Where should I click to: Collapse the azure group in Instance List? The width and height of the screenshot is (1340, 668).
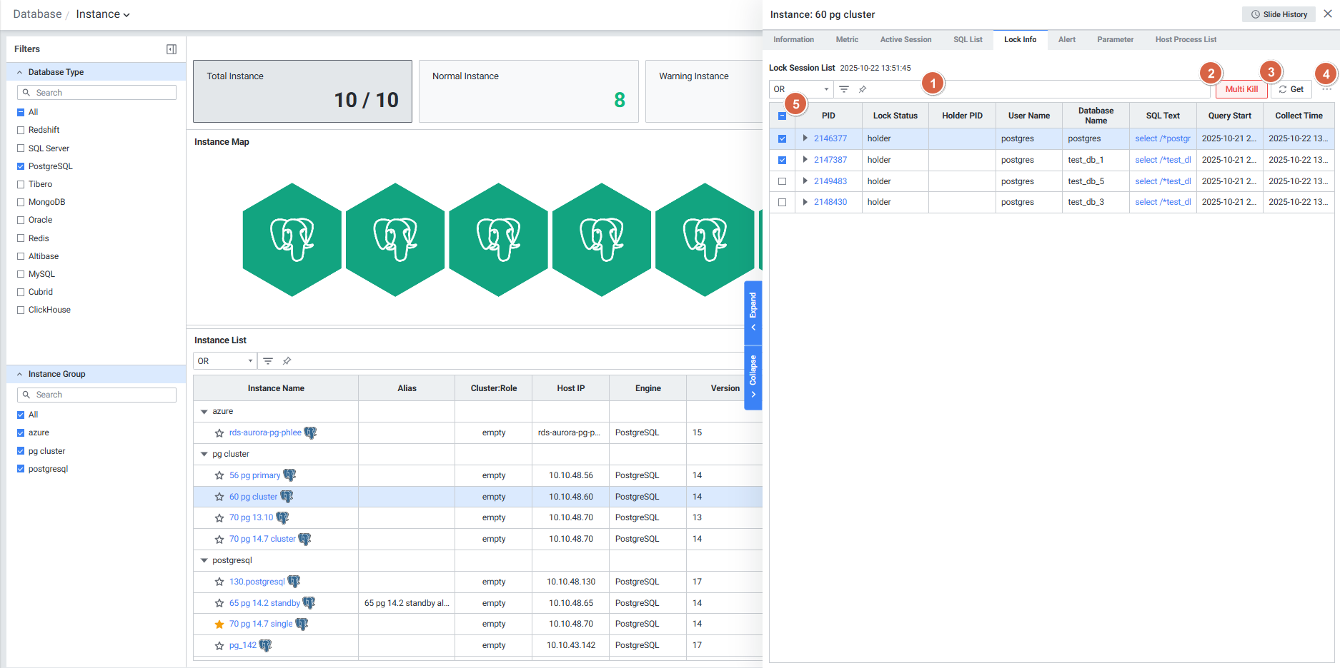point(204,412)
